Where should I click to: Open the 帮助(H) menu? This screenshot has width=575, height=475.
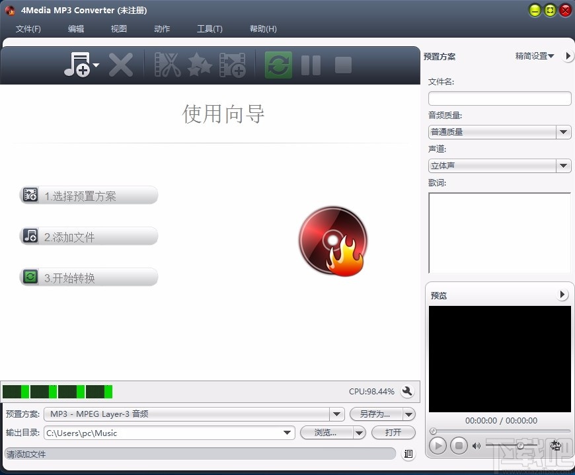pos(262,28)
